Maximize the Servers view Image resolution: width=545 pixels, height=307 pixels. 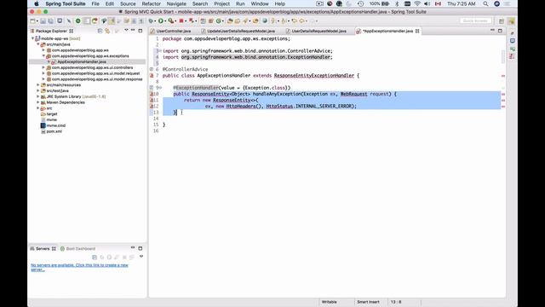(140, 248)
